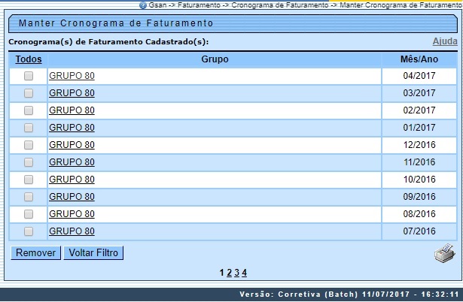Image resolution: width=463 pixels, height=302 pixels.
Task: Mark the checkbox in the 11/2016 row
Action: tap(29, 162)
